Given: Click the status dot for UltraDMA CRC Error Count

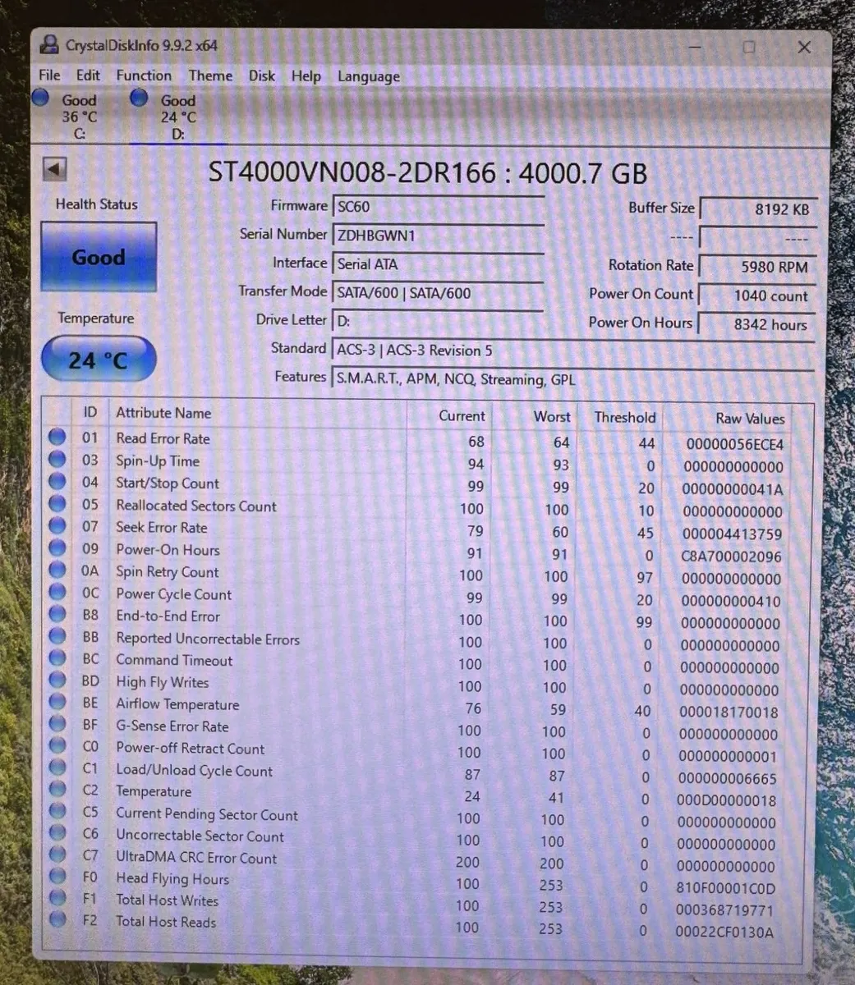Looking at the screenshot, I should point(57,854).
